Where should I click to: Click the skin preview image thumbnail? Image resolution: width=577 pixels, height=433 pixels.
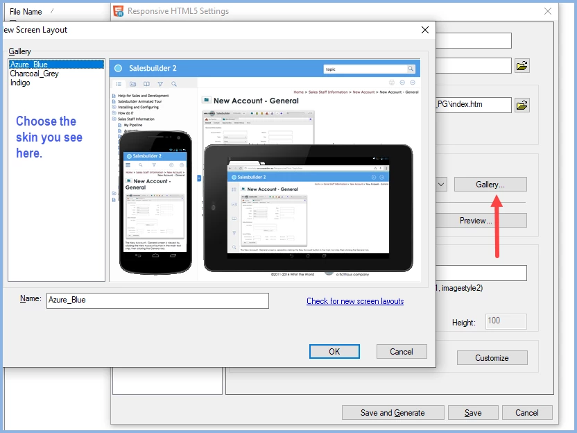click(265, 171)
